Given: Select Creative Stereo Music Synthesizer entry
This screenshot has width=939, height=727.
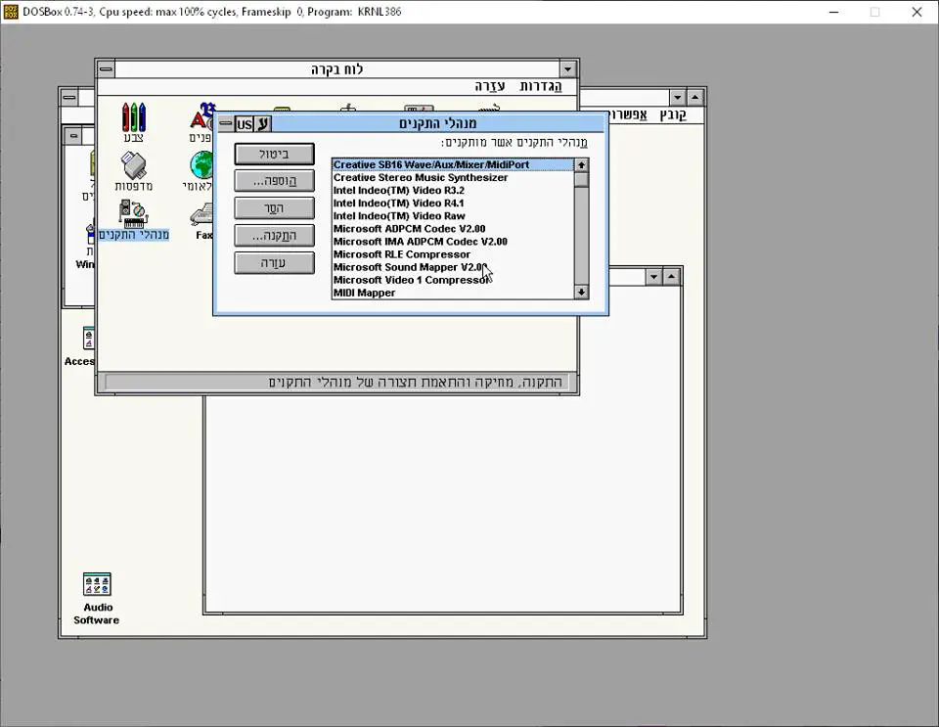Looking at the screenshot, I should (x=421, y=178).
